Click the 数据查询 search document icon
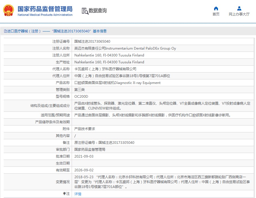This screenshot has width=256, height=198. 85,11
